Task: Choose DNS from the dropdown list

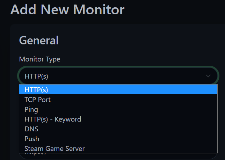Action: point(31,129)
